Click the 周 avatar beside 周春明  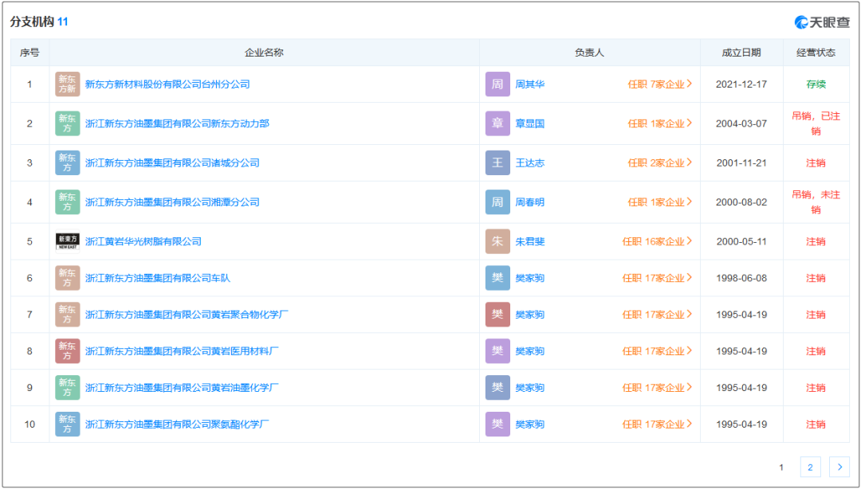497,202
